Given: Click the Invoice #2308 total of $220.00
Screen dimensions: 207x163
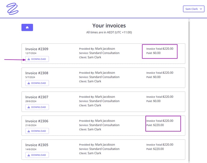Looking at the screenshot, I should tap(168, 73).
